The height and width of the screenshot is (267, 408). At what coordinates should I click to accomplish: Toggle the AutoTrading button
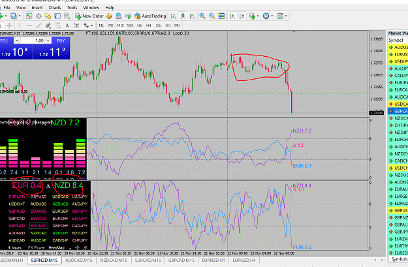(150, 16)
